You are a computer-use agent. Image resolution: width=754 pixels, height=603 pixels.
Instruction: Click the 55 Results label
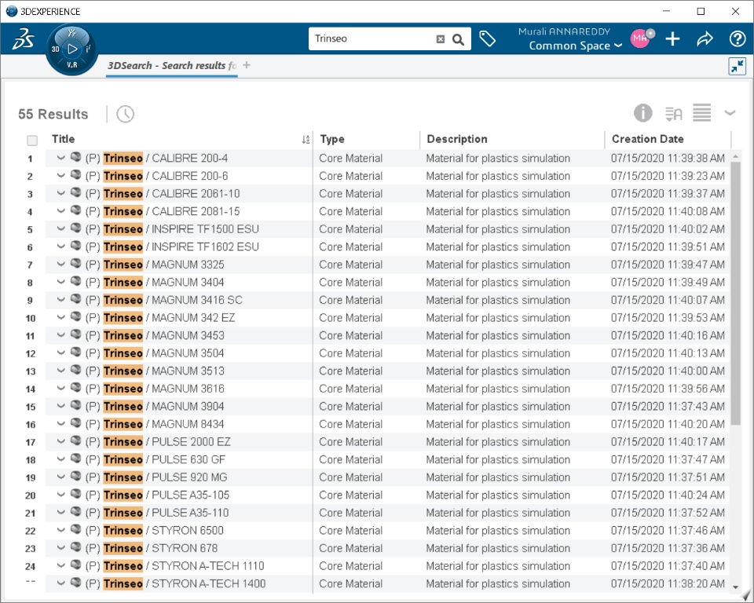pos(53,114)
